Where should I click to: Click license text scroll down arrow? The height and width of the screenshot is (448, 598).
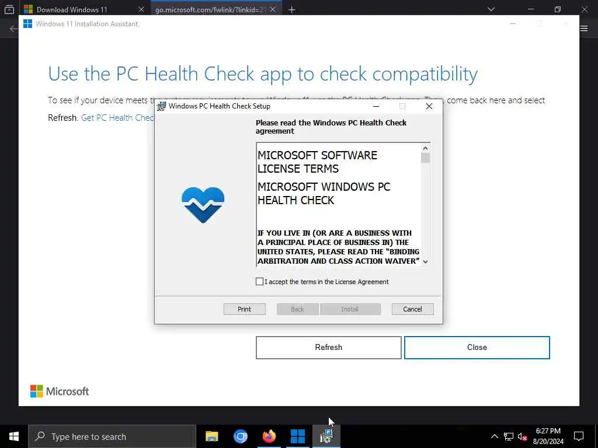coord(426,261)
